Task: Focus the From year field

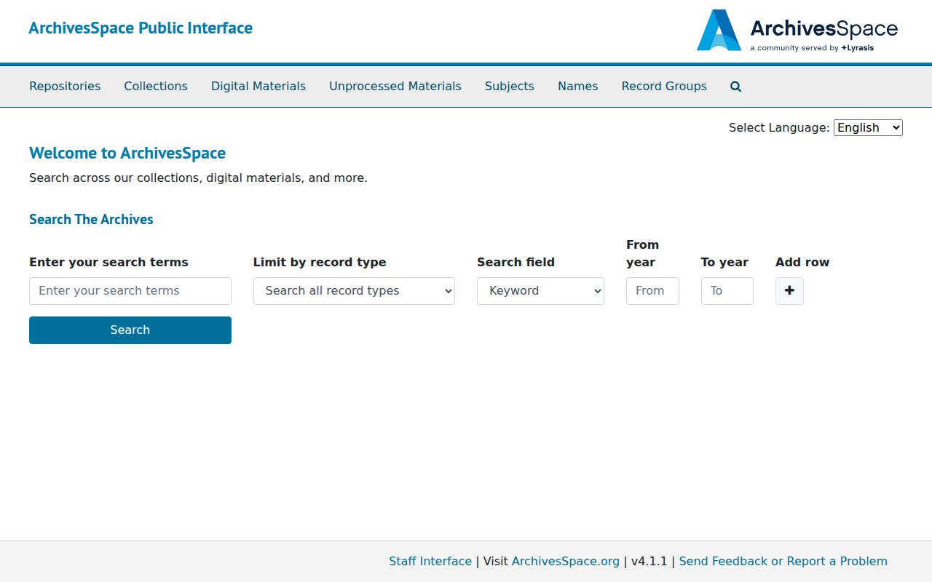Action: [652, 291]
